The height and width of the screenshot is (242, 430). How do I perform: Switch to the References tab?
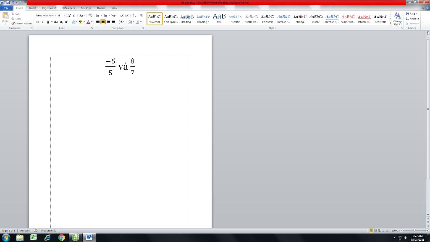click(x=68, y=8)
